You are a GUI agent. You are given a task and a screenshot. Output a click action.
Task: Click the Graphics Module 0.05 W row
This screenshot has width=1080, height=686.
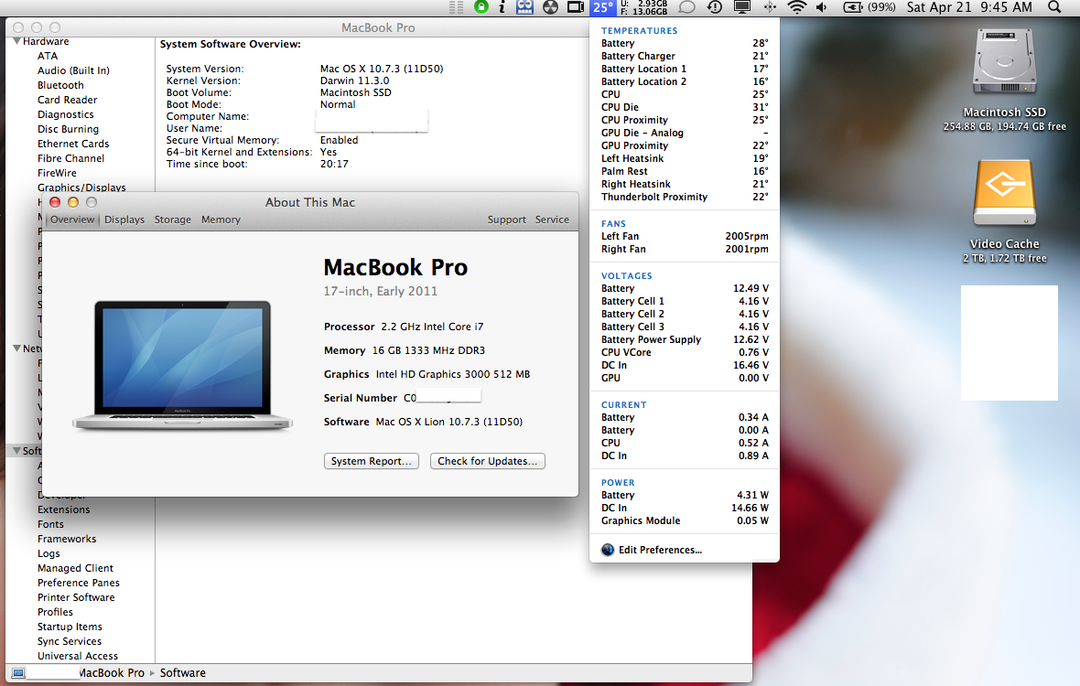pyautogui.click(x=685, y=520)
